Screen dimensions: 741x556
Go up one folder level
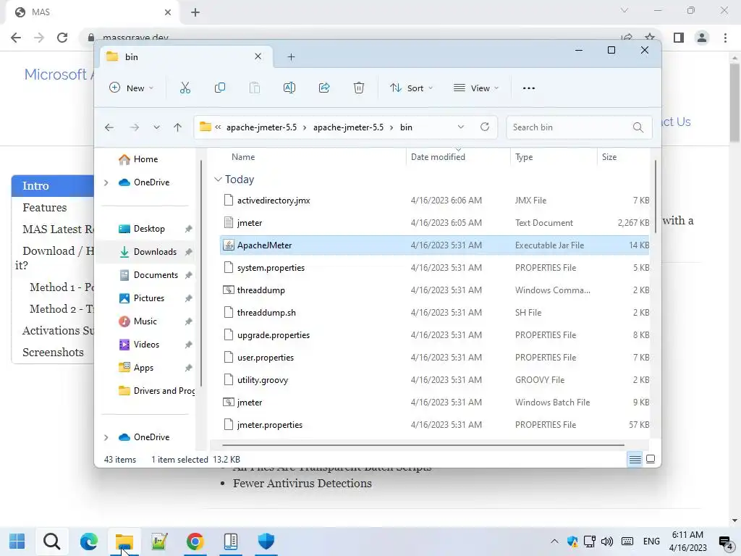tap(178, 127)
